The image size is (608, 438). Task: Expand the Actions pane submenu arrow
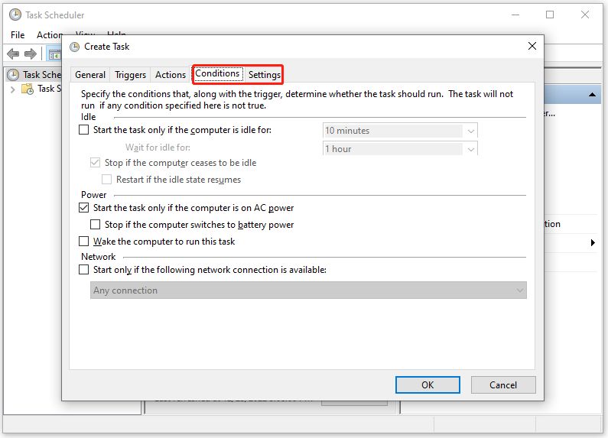[x=593, y=242]
